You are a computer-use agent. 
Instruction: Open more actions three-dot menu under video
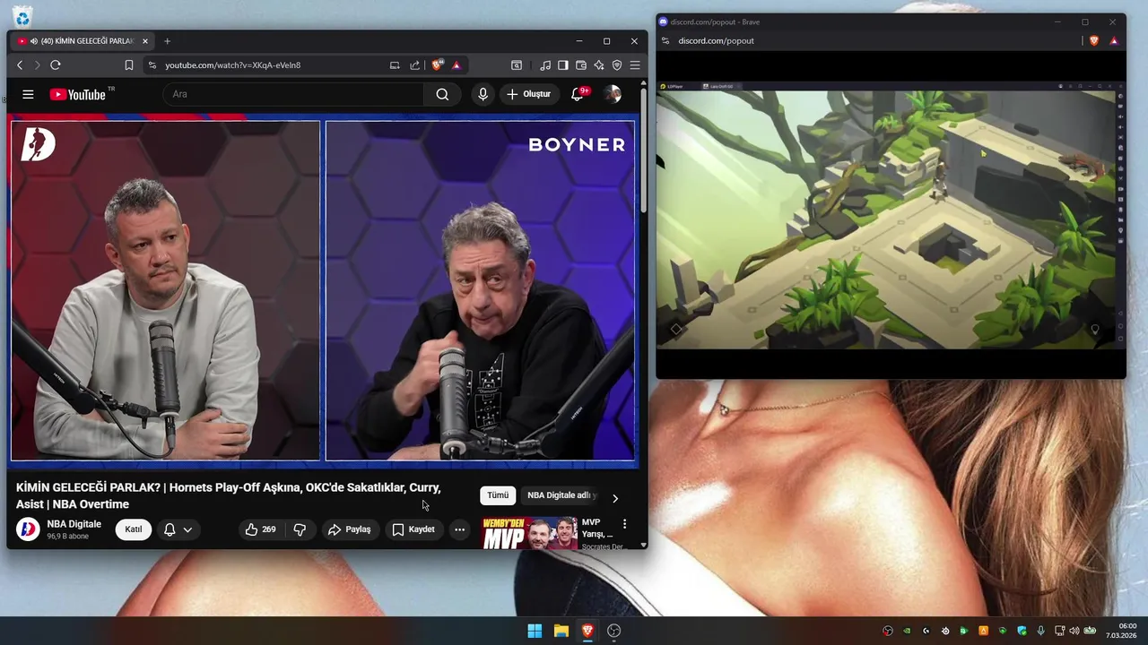click(459, 529)
